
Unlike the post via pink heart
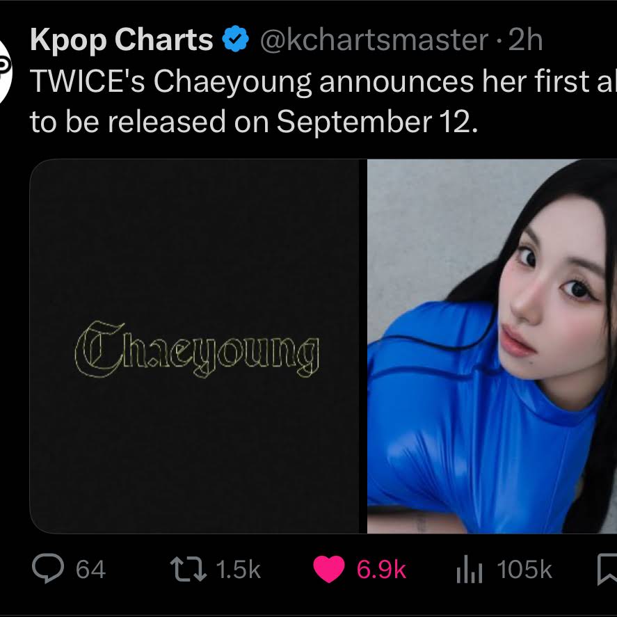click(x=328, y=569)
